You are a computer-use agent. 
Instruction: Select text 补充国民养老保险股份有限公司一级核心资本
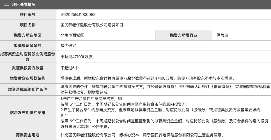100,135
